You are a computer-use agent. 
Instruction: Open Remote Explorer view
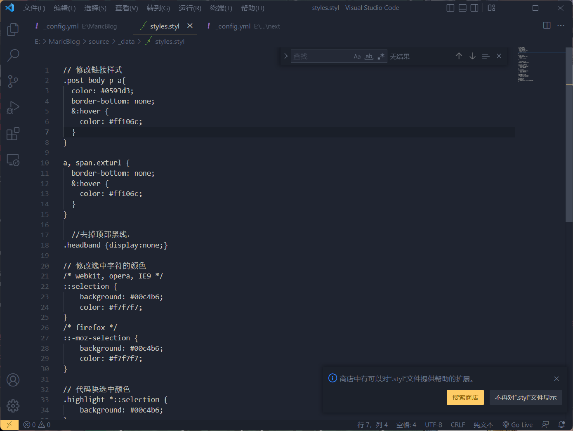click(x=13, y=160)
